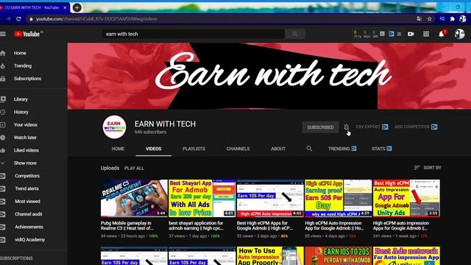The image size is (471, 265).
Task: Open the Uploads dropdown label
Action: [110, 168]
